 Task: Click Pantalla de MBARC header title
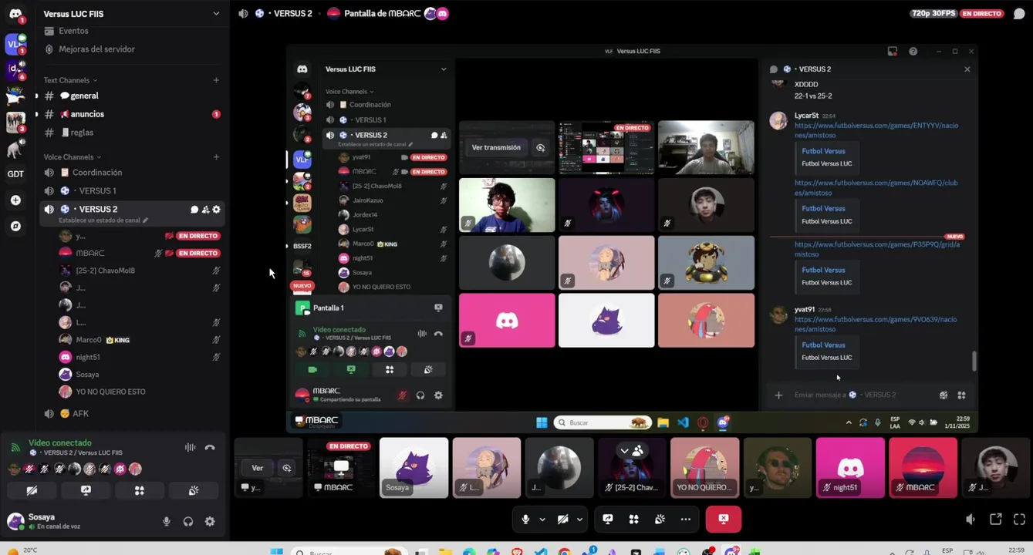tap(381, 14)
